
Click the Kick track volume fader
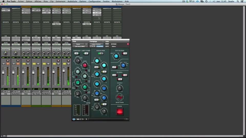pos(23,72)
